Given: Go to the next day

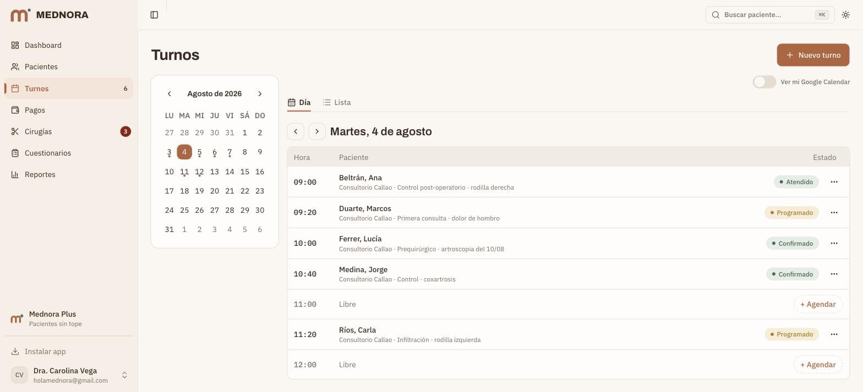Looking at the screenshot, I should click(317, 131).
